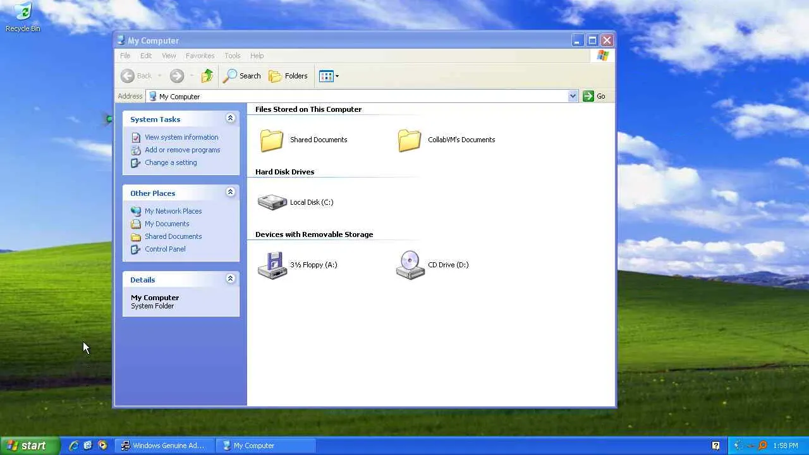
Task: Switch to Windows Genuine Advantage taskbar button
Action: 164,446
